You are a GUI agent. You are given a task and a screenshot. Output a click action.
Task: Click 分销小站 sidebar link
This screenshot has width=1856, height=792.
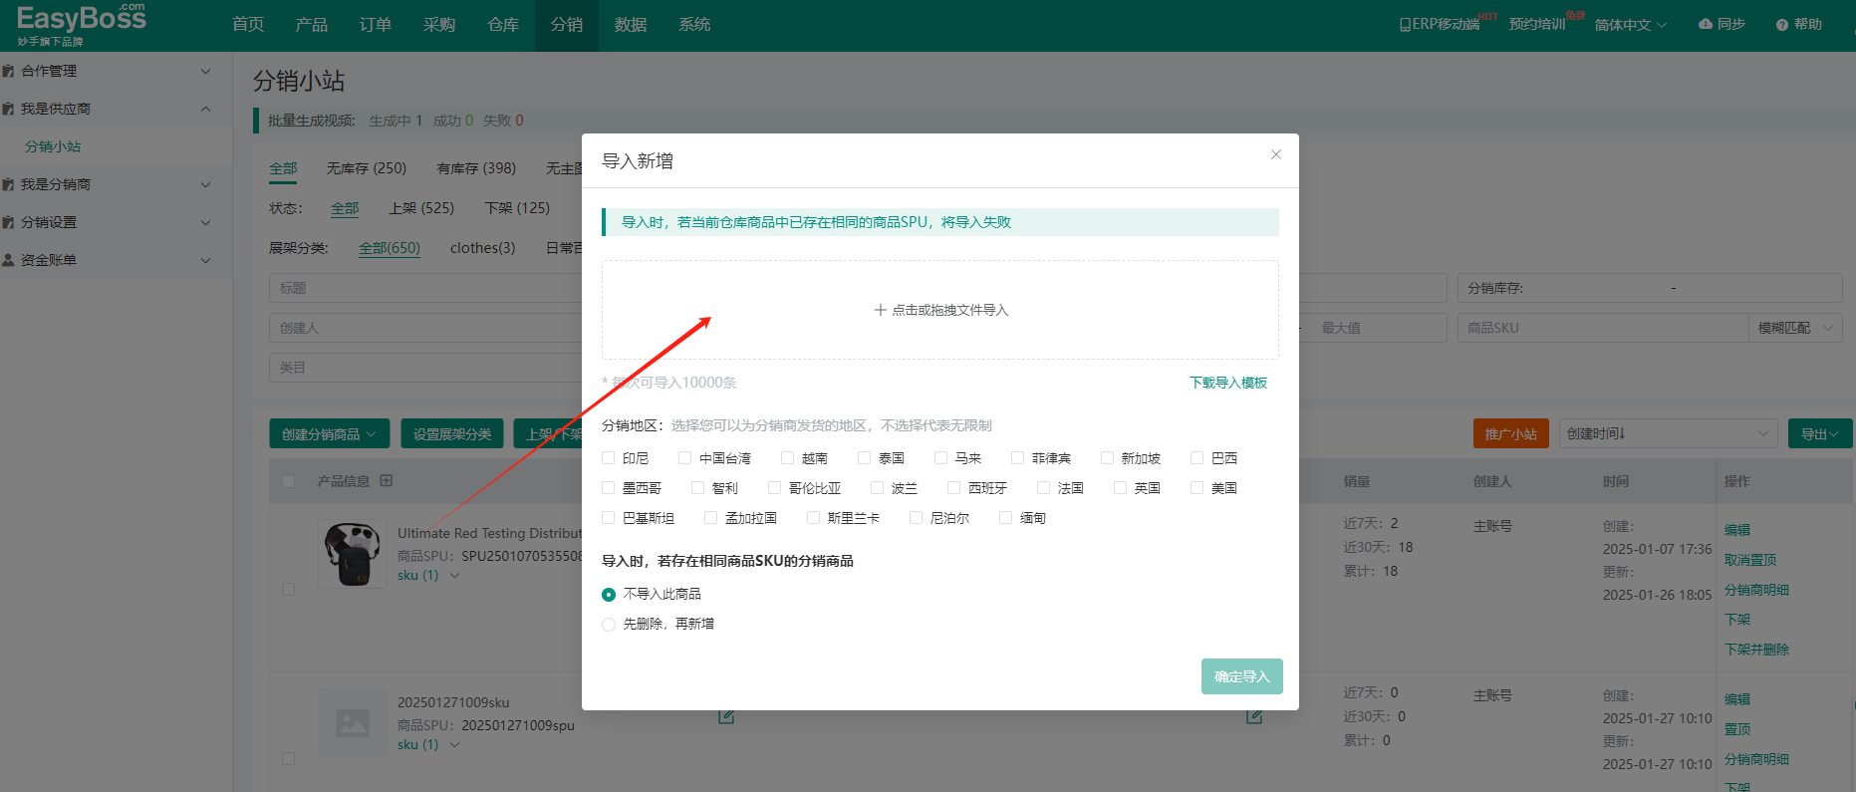coord(53,146)
